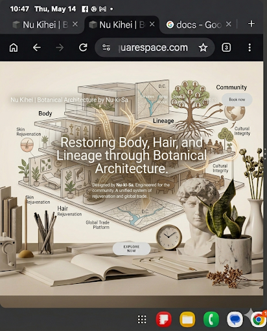
Task: Click the Book now button
Action: 237,100
